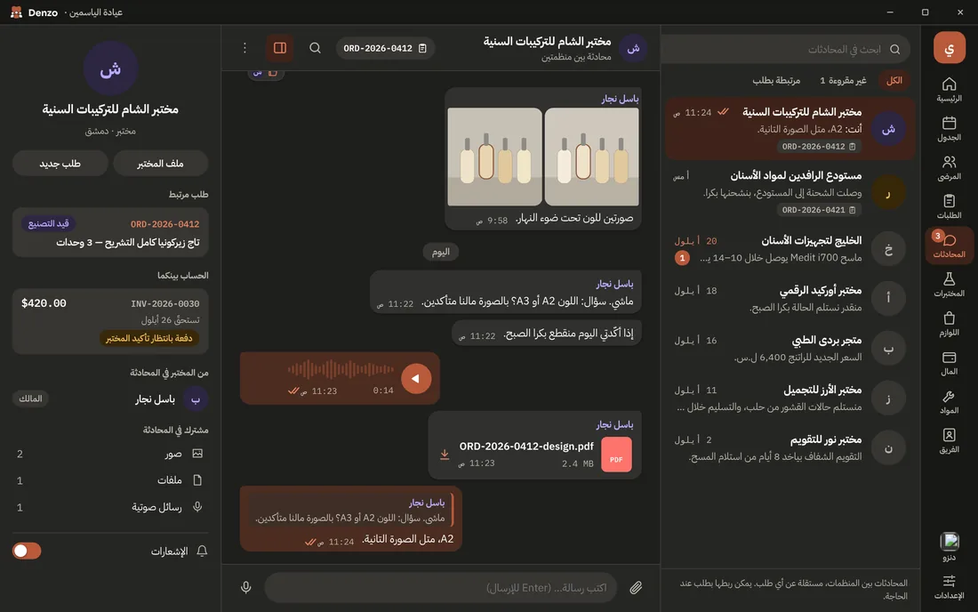Open the الفريق team sidebar icon
Screen dimensions: 978x612
click(x=949, y=440)
